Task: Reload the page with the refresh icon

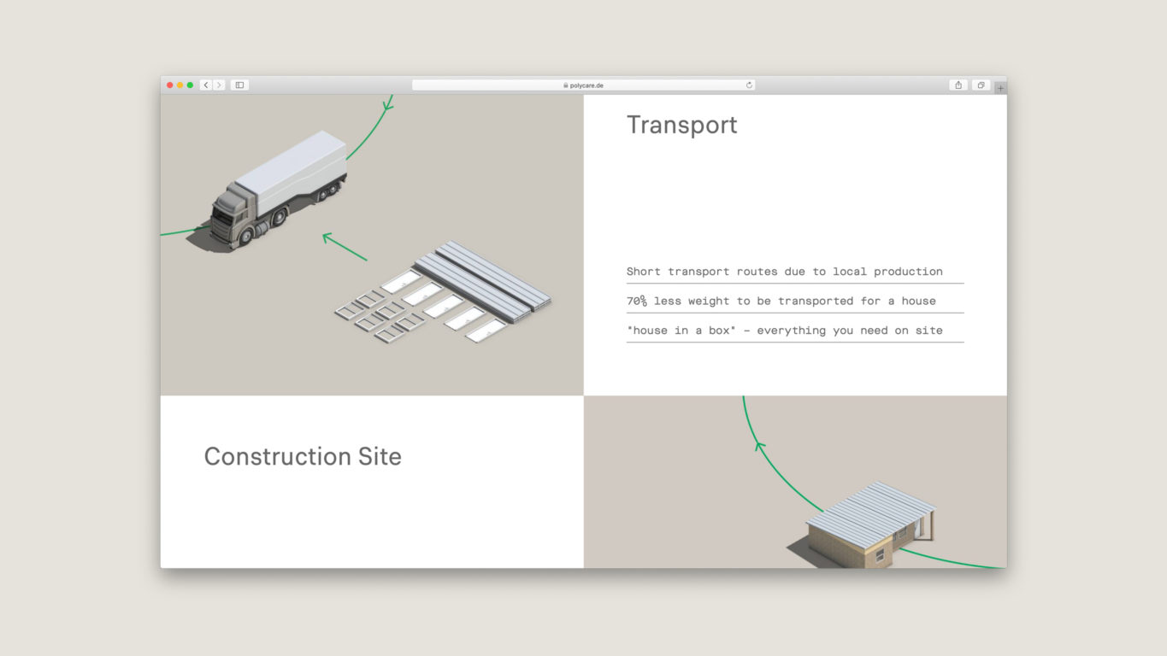Action: point(749,85)
